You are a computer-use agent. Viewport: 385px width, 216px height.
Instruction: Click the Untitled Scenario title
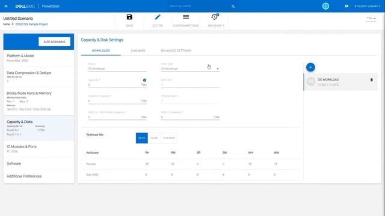pos(18,19)
